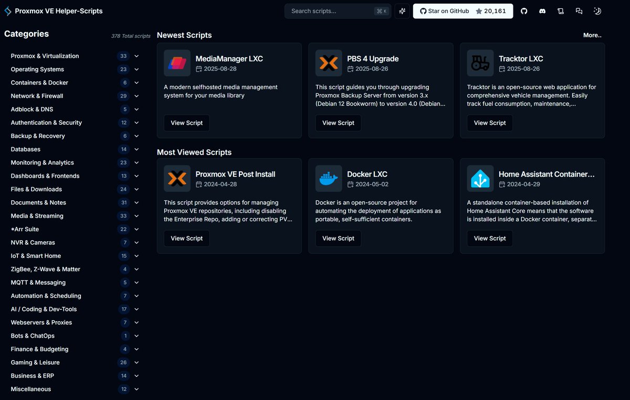The height and width of the screenshot is (400, 630).
Task: Click the Tracktor LXC tractor icon
Action: coord(480,63)
